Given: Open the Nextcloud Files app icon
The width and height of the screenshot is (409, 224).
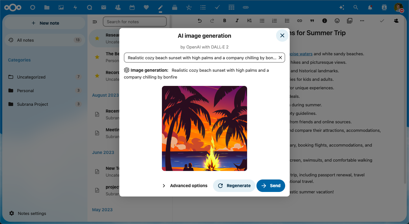Looking at the screenshot, I should coord(47,8).
